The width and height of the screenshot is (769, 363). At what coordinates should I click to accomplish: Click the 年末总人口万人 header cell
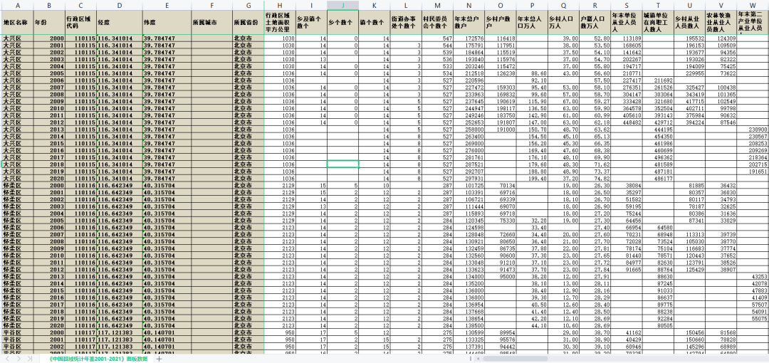[x=532, y=22]
